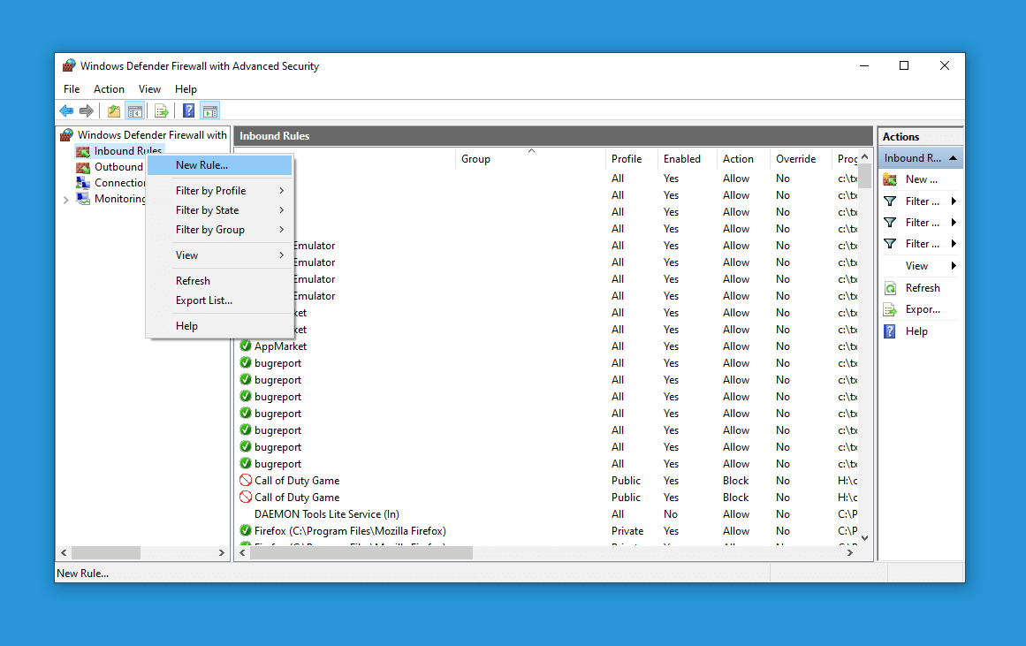Expand the second Filter arrow in Actions pane
Image resolution: width=1026 pixels, height=646 pixels.
(954, 223)
